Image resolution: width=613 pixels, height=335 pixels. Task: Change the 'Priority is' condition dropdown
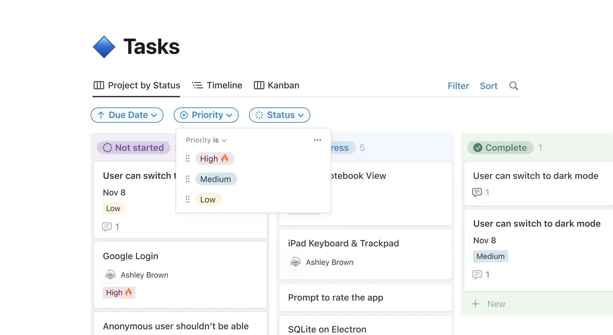pyautogui.click(x=206, y=140)
